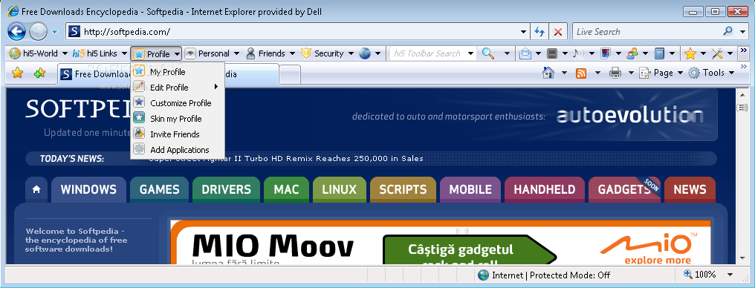This screenshot has height=288, width=755.
Task: Open the HANDHELD category tab
Action: [545, 189]
